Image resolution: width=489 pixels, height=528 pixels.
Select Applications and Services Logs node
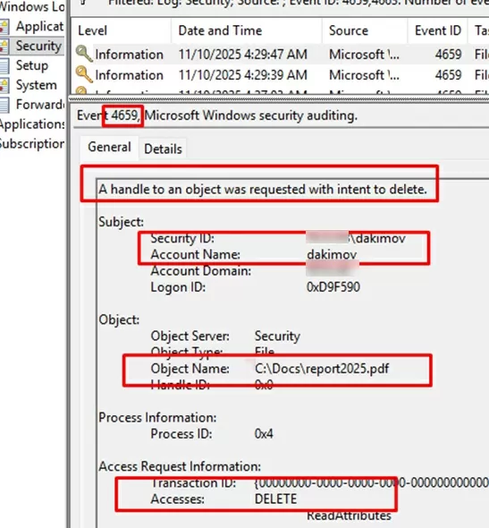32,124
